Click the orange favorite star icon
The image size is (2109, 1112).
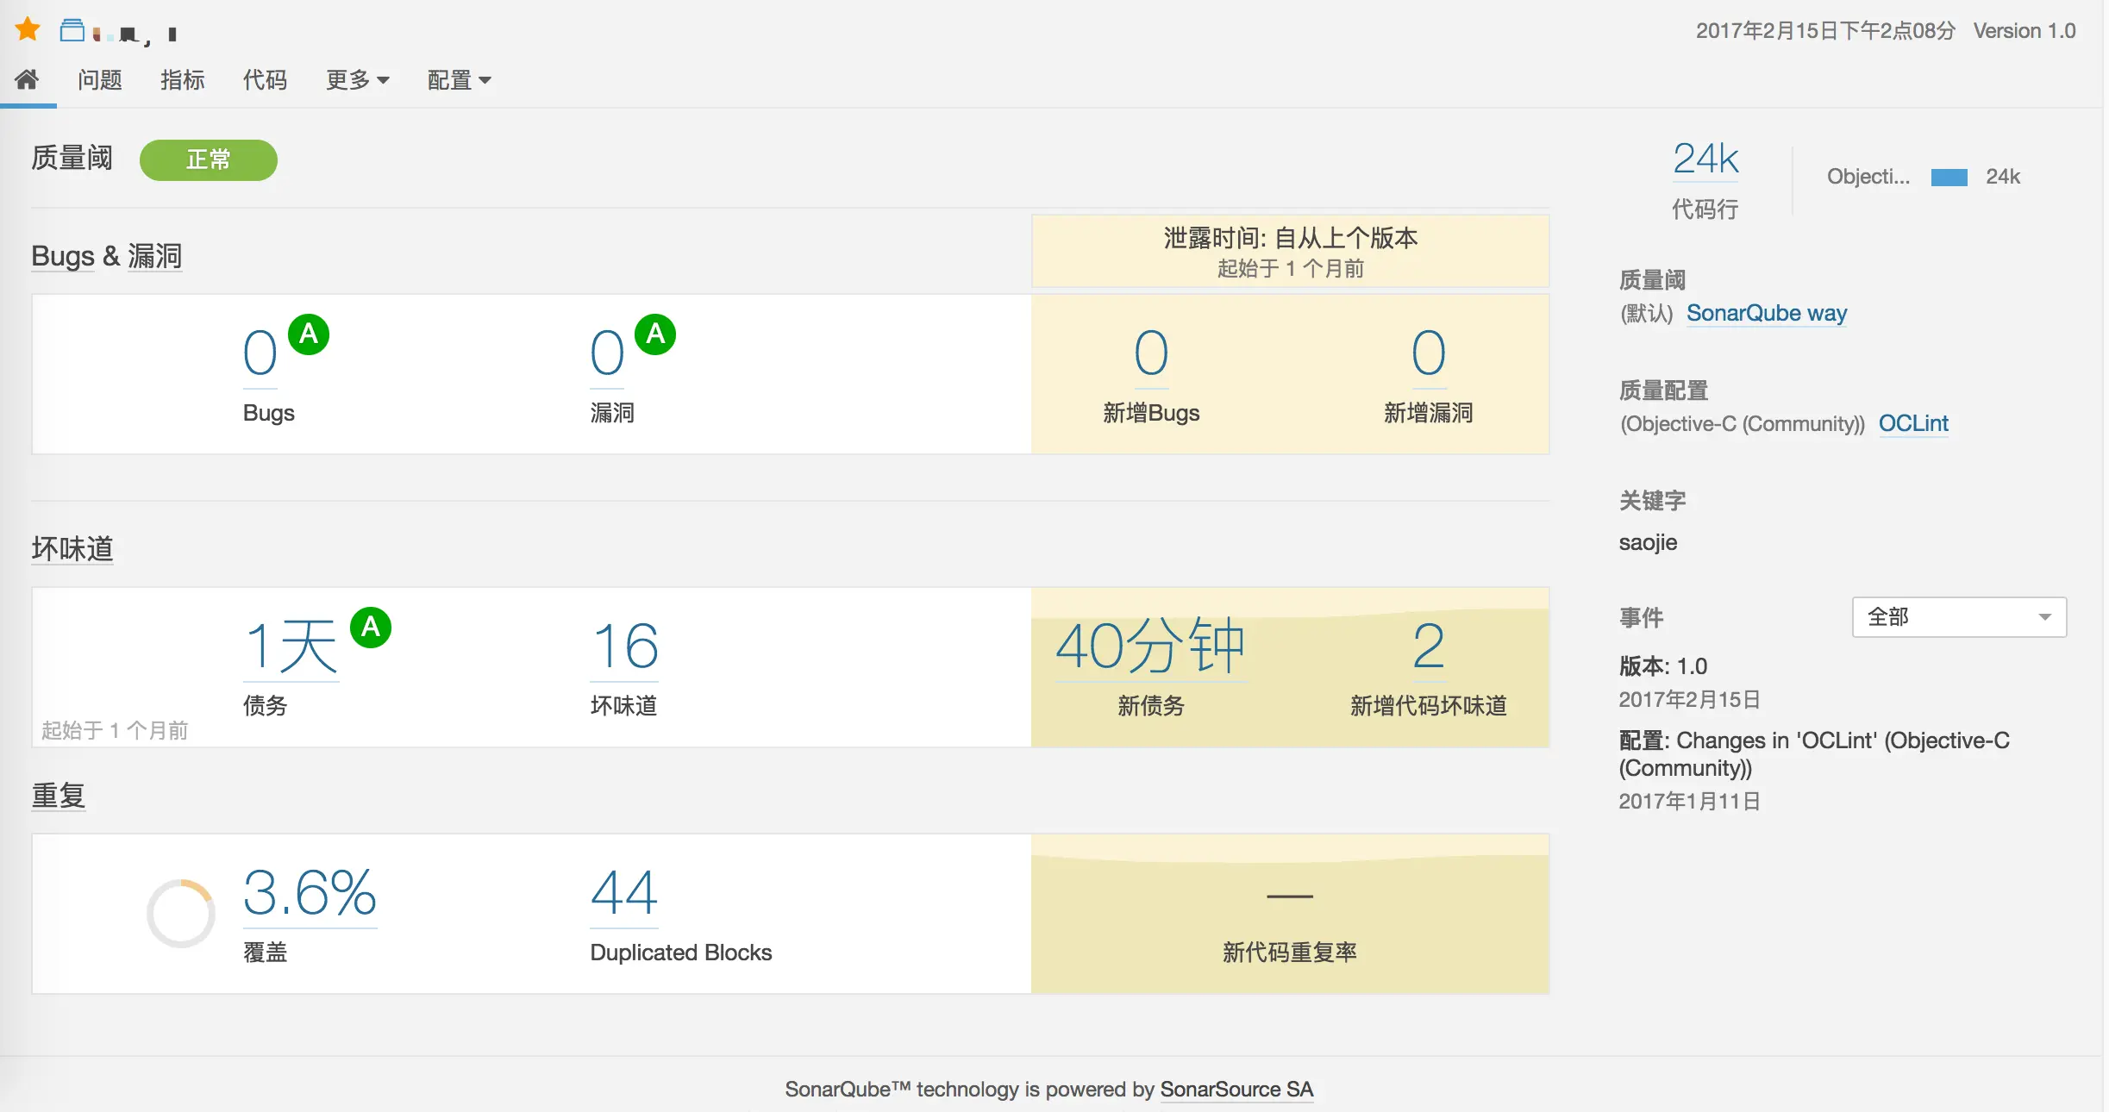click(28, 30)
